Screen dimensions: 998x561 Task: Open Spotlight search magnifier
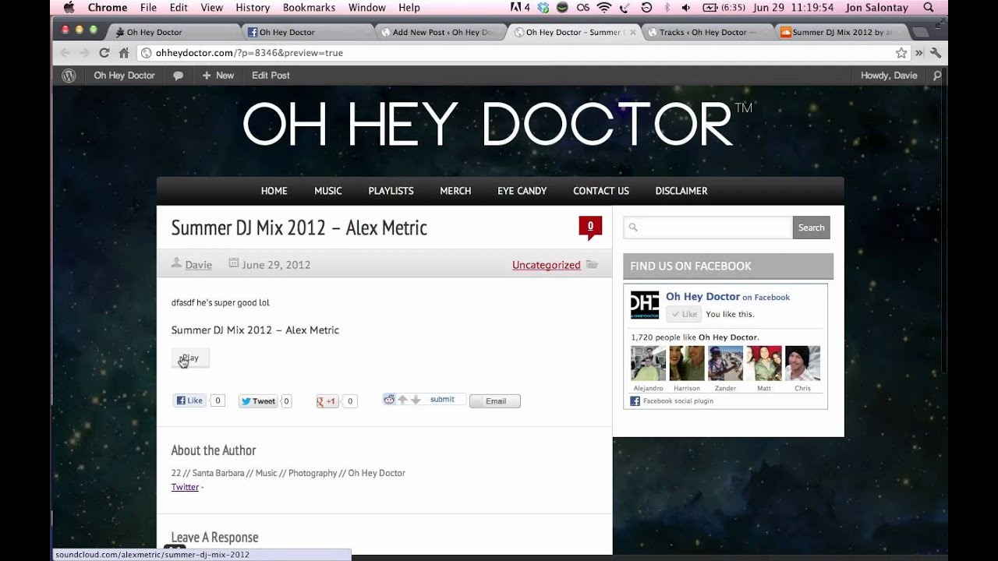coord(929,7)
